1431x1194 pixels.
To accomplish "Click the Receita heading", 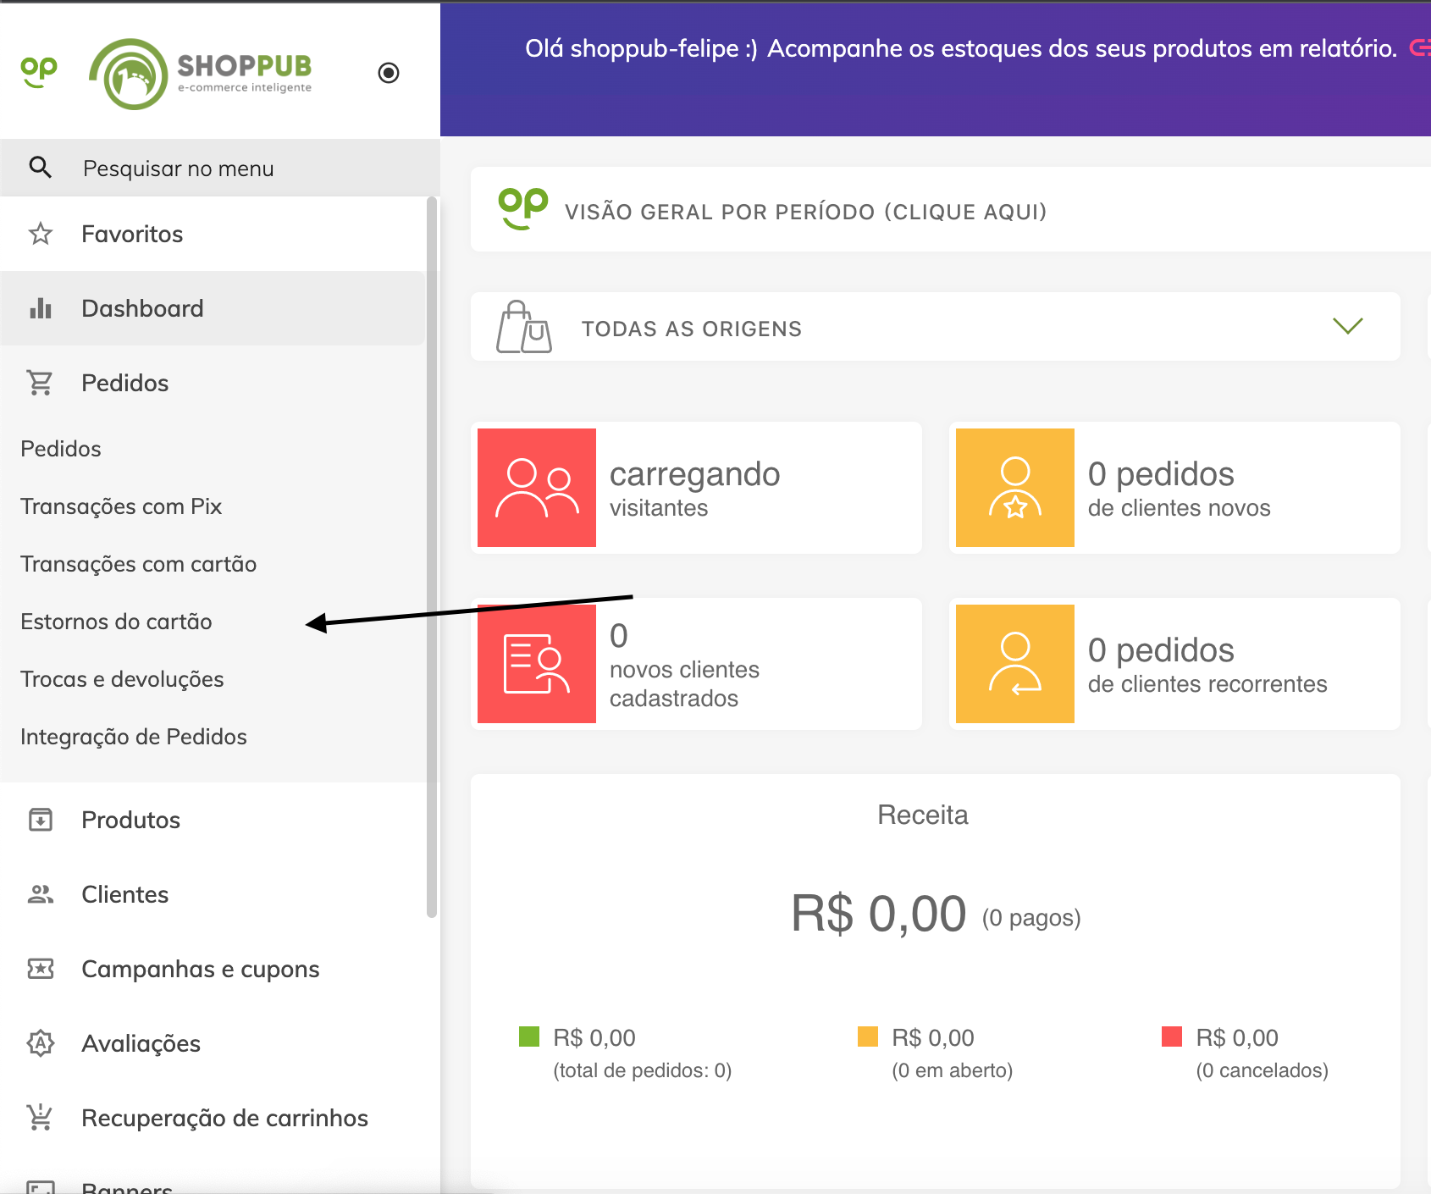I will point(923,815).
